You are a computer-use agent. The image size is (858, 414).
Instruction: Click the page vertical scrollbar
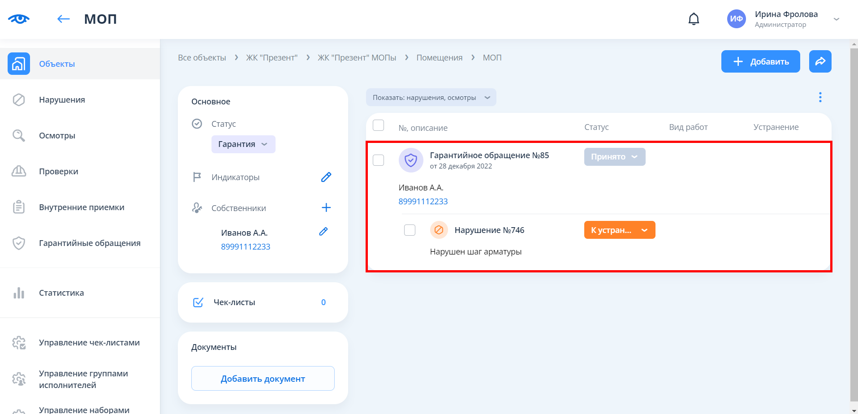click(x=854, y=224)
